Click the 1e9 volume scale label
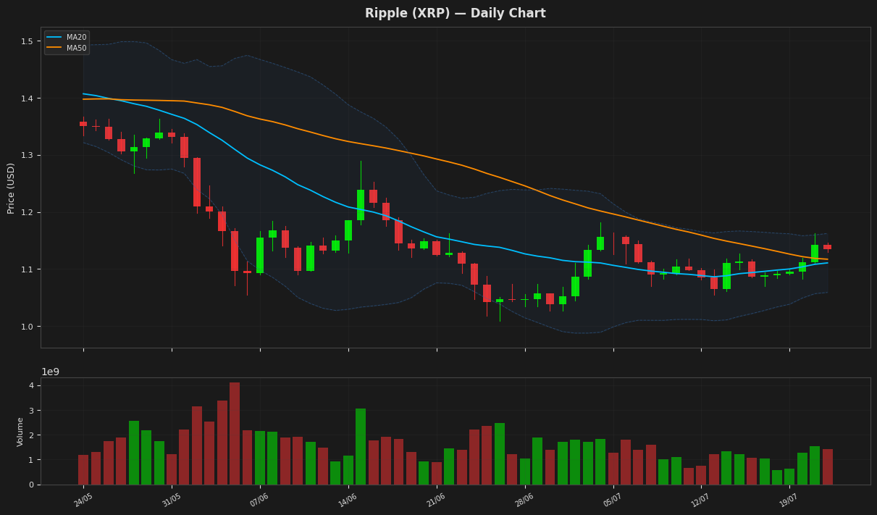Viewport: 877px width, 515px height. (x=50, y=372)
